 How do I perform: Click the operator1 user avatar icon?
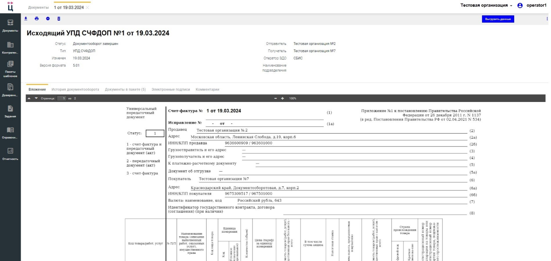click(x=520, y=5)
